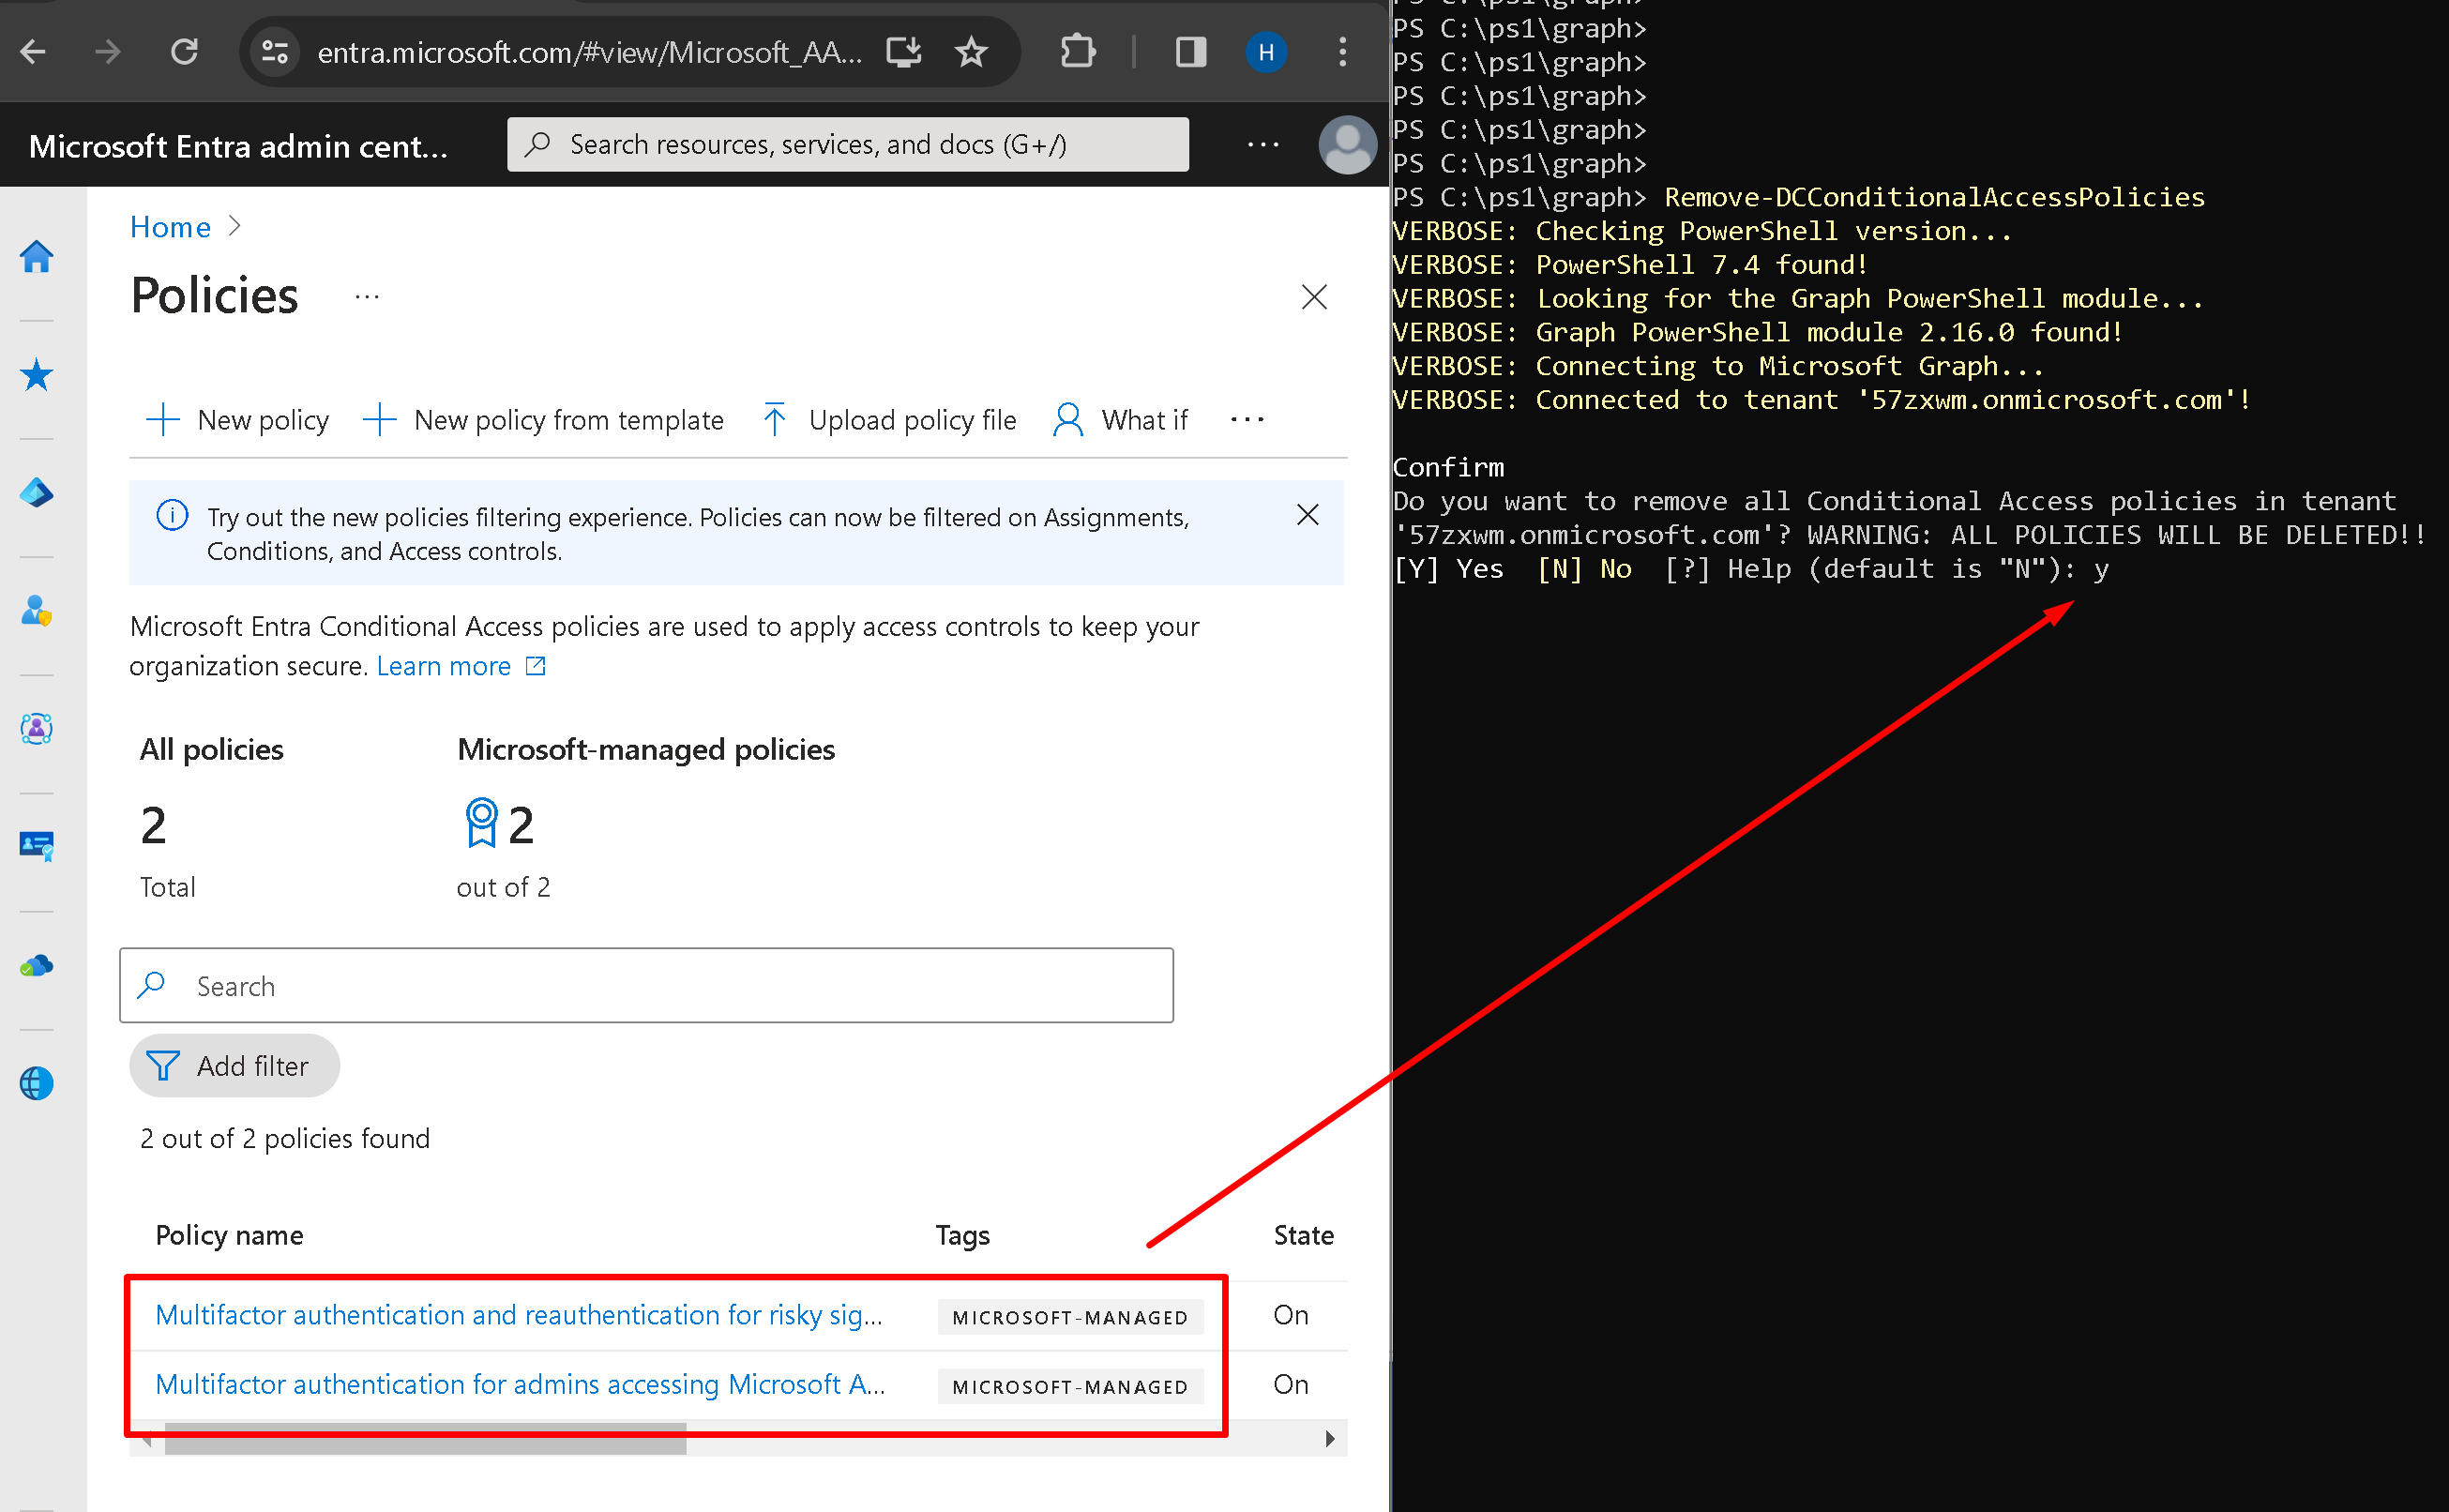Reload the browser page
The height and width of the screenshot is (1512, 2449).
click(x=185, y=52)
